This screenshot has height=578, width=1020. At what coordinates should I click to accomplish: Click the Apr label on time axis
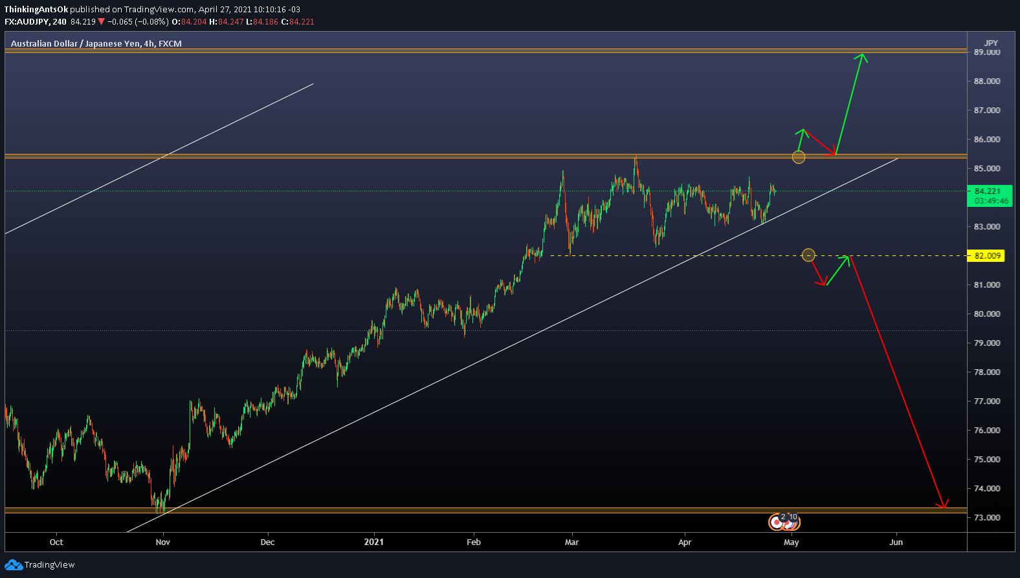click(685, 542)
